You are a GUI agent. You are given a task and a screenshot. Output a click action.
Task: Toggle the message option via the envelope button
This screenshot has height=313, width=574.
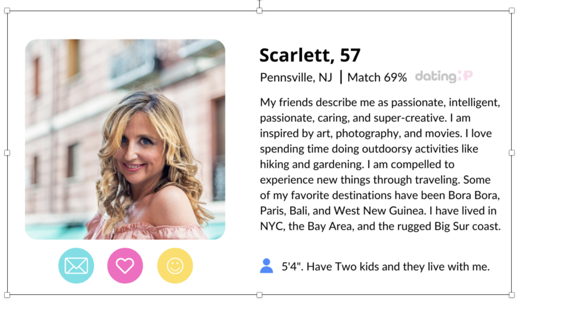pos(76,266)
